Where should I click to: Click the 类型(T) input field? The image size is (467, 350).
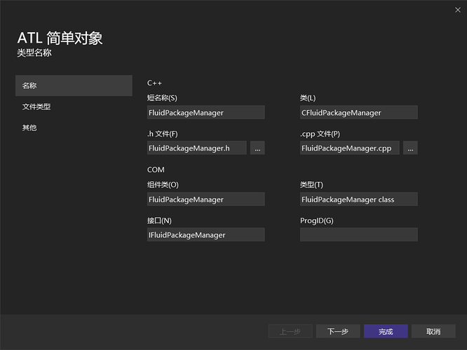click(358, 199)
